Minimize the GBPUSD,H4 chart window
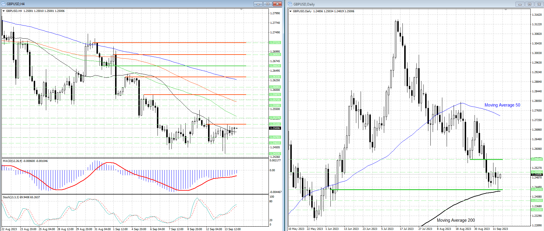The height and width of the screenshot is (231, 544). 258,4
